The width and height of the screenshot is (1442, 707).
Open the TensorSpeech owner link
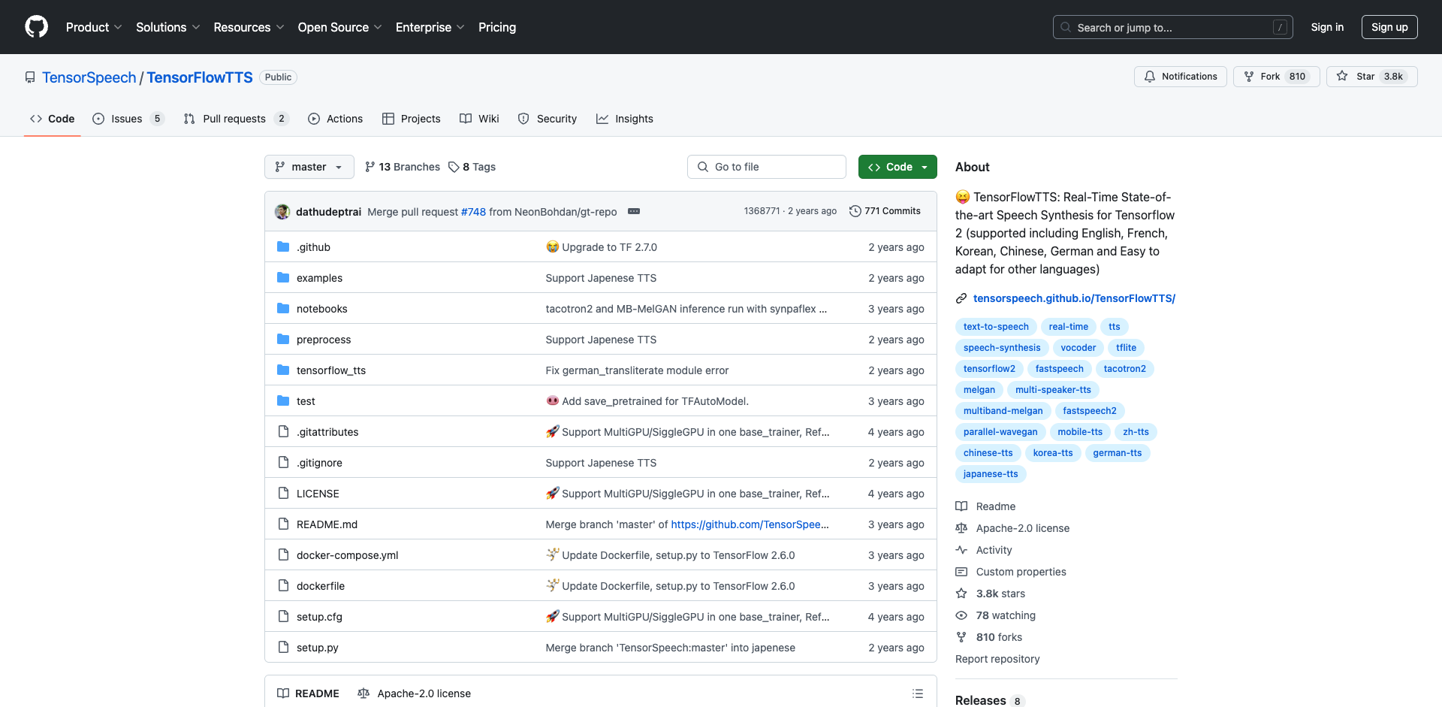point(89,77)
